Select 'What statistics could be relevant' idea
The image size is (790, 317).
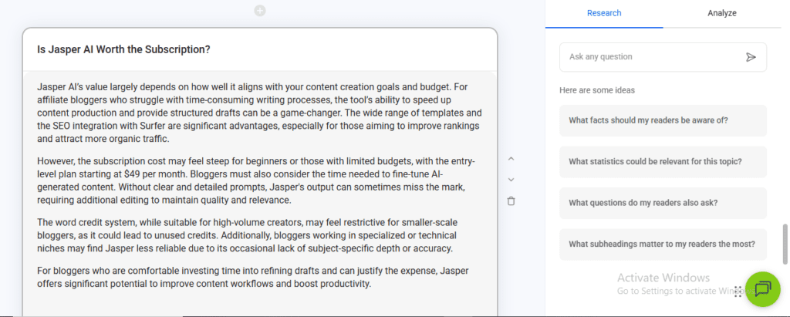click(x=663, y=162)
